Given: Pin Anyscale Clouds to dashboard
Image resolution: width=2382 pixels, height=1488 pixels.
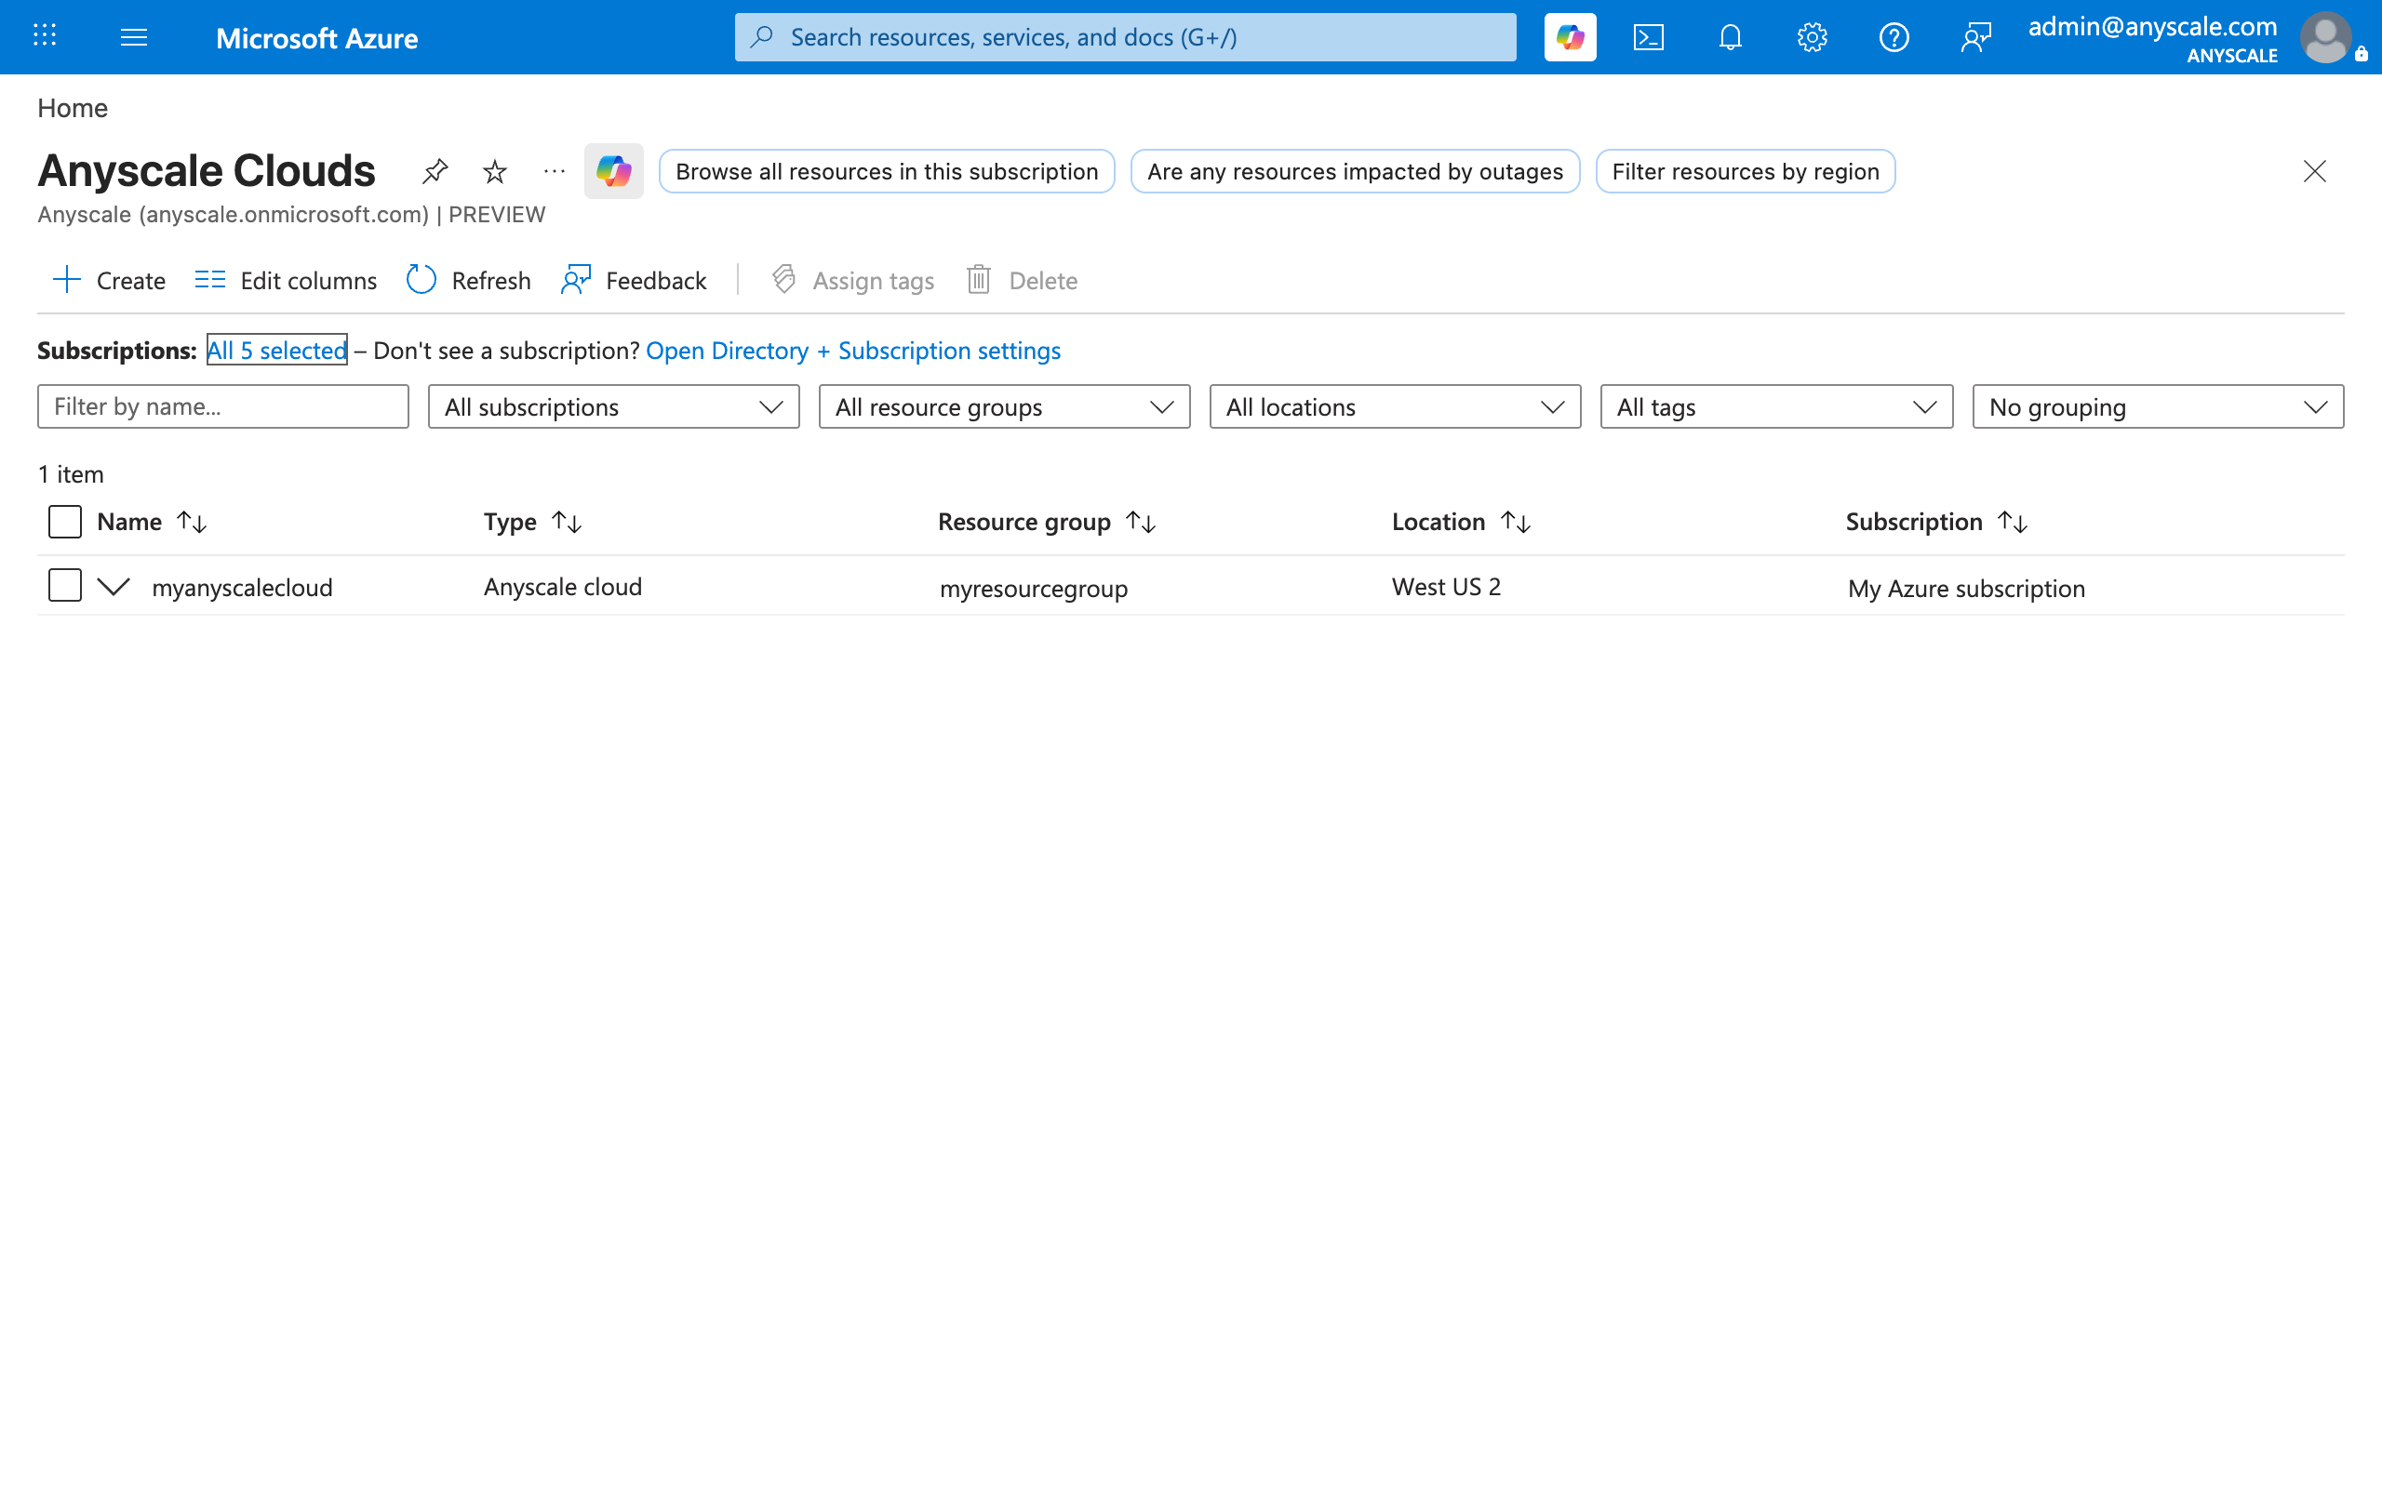Looking at the screenshot, I should point(435,171).
